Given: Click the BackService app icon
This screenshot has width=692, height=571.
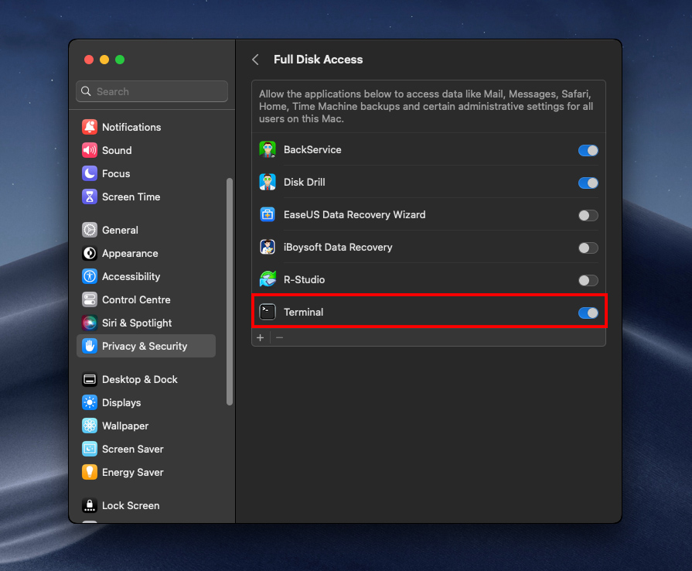Looking at the screenshot, I should pos(268,149).
